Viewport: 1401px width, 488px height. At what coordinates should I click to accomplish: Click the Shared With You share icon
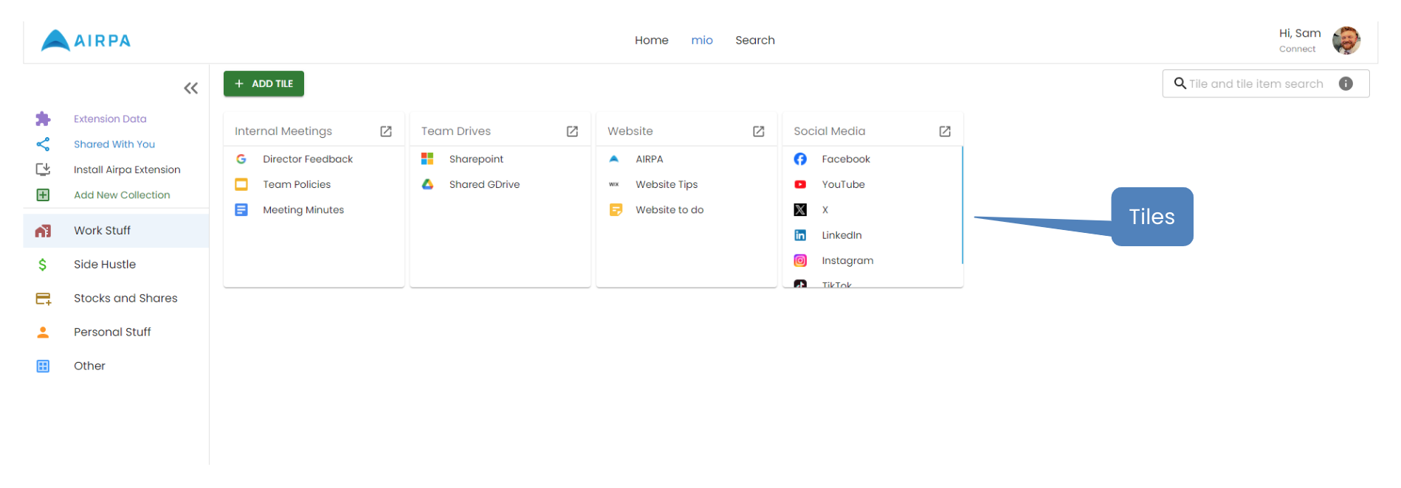click(x=43, y=144)
